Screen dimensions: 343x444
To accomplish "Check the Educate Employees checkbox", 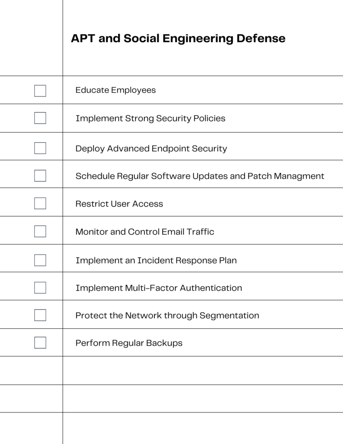I will [x=40, y=91].
